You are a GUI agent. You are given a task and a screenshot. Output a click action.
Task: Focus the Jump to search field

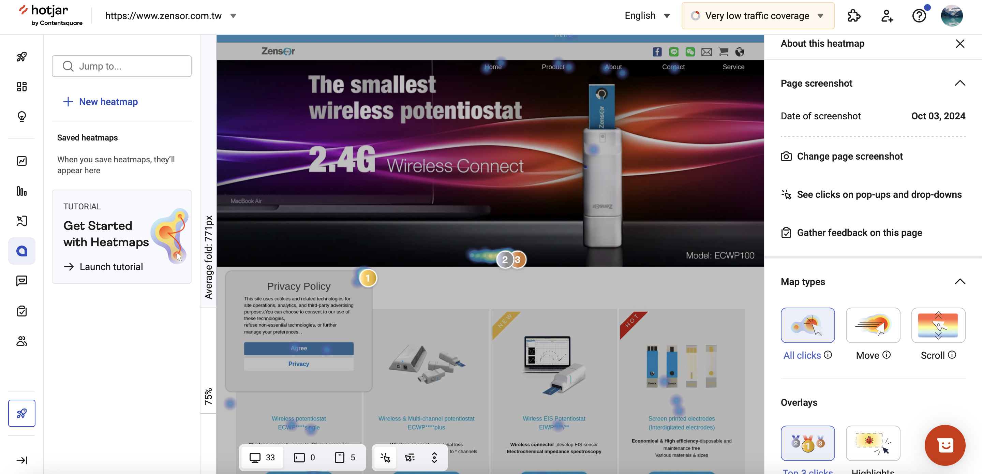122,66
